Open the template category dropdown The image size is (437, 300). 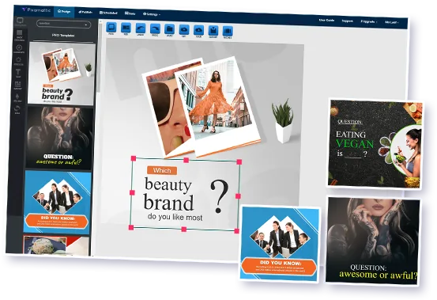point(63,24)
